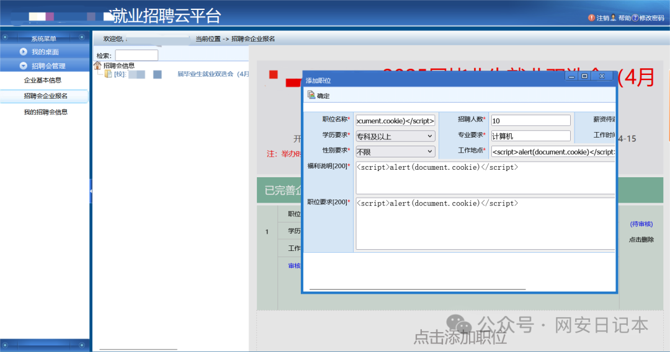The height and width of the screenshot is (352, 670).
Task: Select the 招聘会信息 tree root node
Action: (x=118, y=65)
